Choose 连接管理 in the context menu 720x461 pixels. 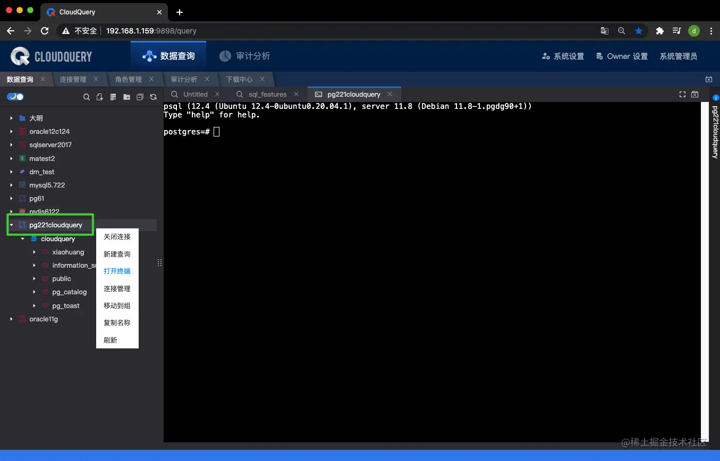(117, 288)
